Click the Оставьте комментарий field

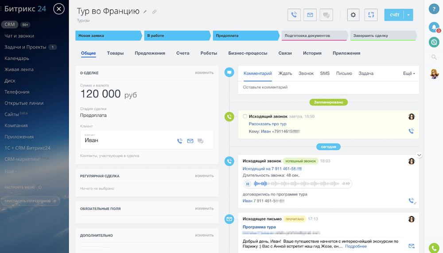pyautogui.click(x=328, y=87)
